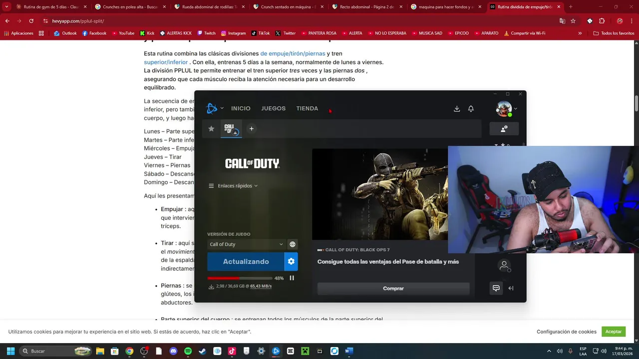Expand the chevron beside the Battle.net logo
This screenshot has width=639, height=359.
(222, 108)
